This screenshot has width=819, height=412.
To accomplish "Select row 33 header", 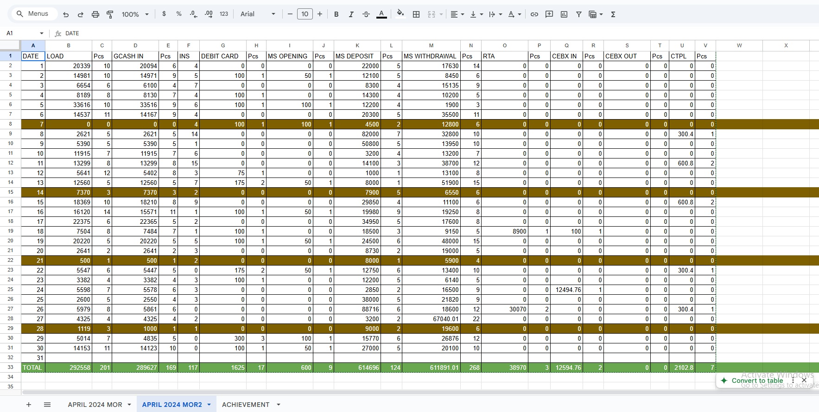I will click(10, 368).
